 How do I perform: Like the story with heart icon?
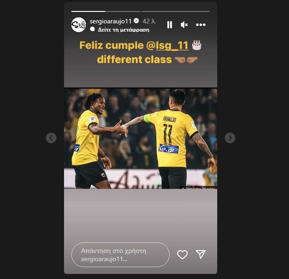tap(182, 255)
